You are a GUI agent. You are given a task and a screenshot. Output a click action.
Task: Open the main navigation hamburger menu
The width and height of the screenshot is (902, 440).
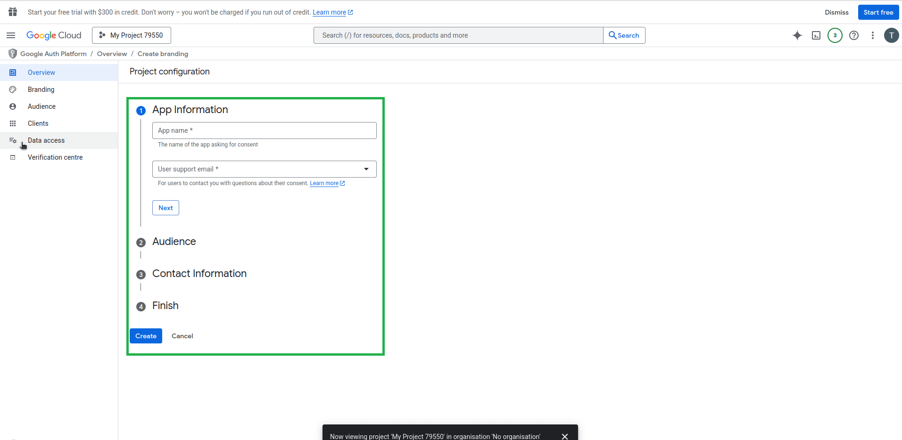pyautogui.click(x=11, y=35)
